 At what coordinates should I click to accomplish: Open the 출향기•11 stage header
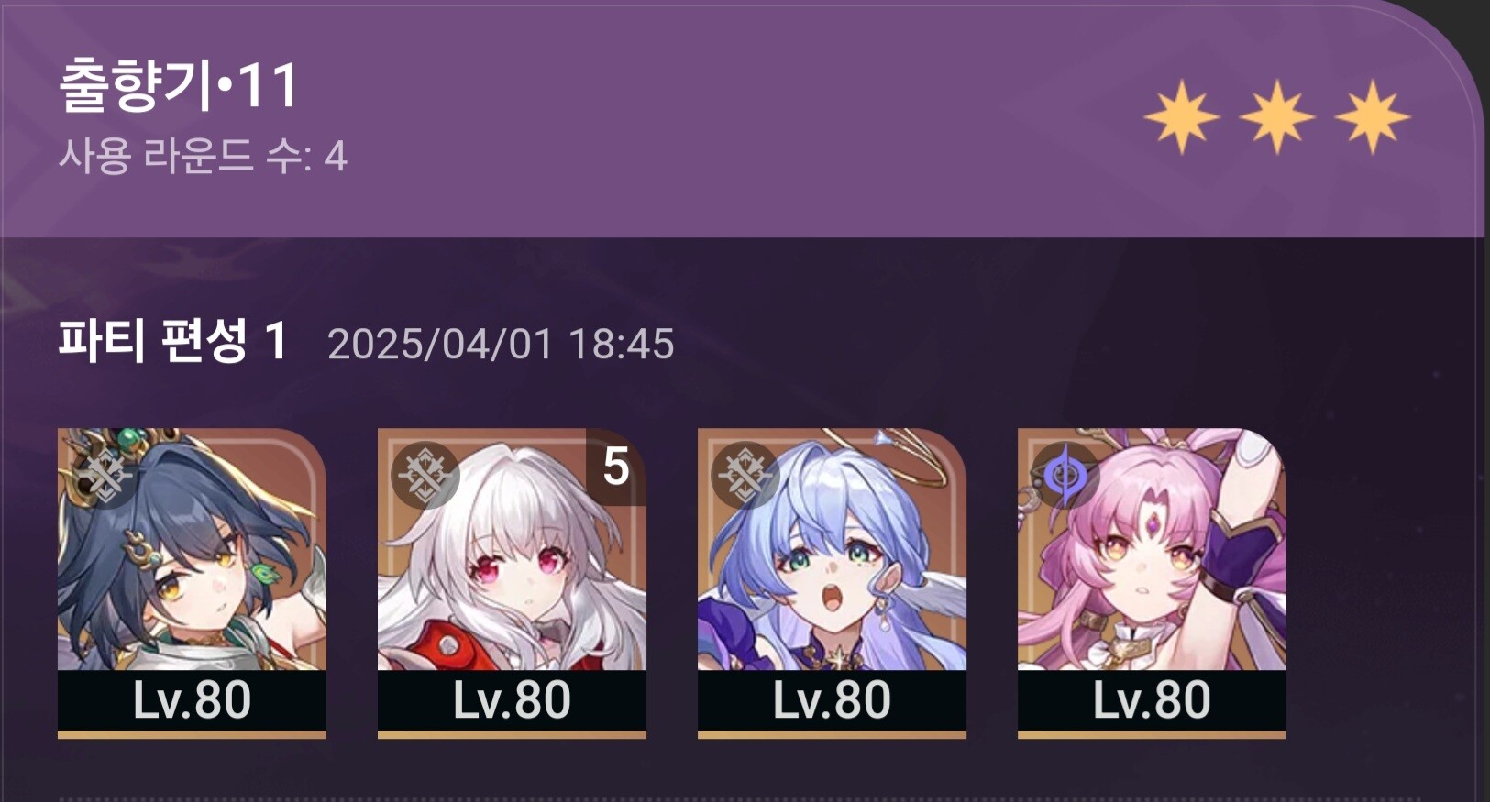(180, 85)
